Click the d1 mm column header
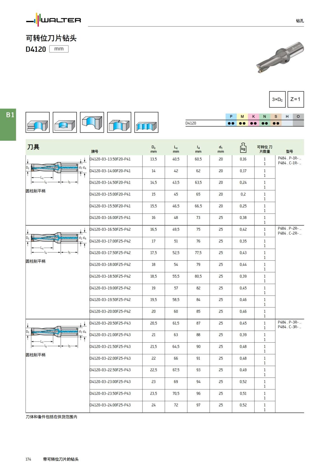The image size is (336, 475). [x=221, y=149]
